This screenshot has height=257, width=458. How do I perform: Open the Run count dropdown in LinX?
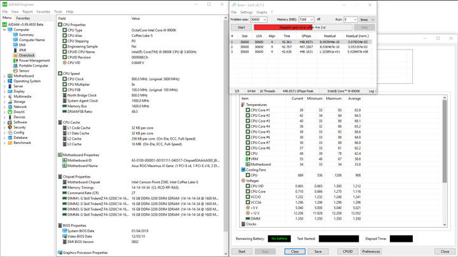click(355, 20)
